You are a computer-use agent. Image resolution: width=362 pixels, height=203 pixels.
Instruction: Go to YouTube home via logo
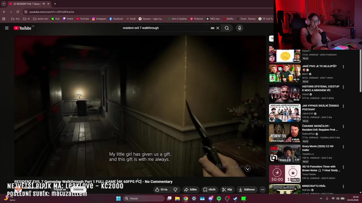pos(23,28)
